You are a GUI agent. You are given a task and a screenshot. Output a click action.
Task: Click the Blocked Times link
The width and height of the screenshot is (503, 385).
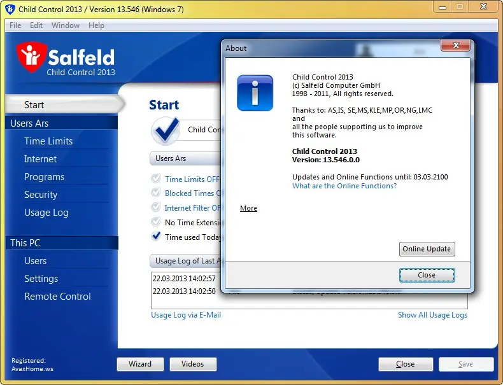[x=192, y=193]
